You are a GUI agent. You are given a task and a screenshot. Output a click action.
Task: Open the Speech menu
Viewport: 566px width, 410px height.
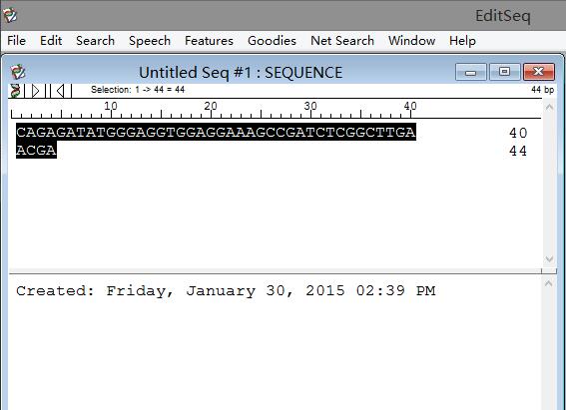pyautogui.click(x=150, y=41)
